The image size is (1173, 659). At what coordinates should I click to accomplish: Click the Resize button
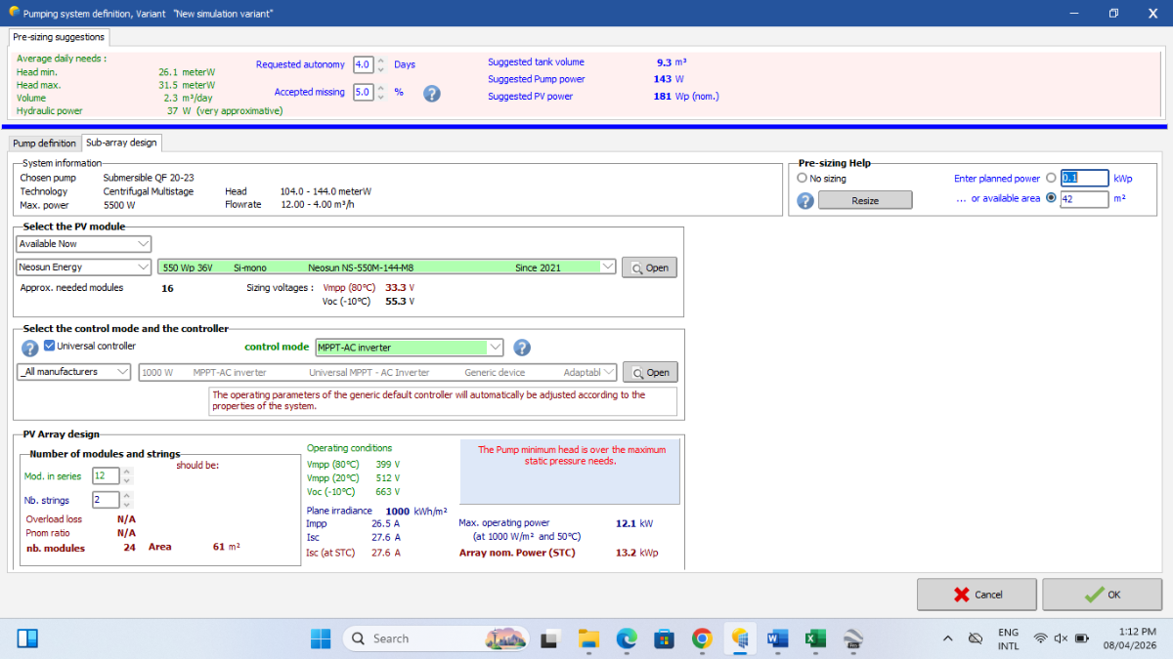[x=864, y=200]
